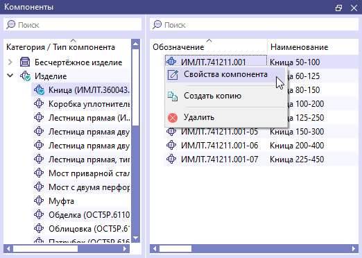Select the Изделие tree label
Viewport: 362px width, 258px height.
pyautogui.click(x=51, y=76)
